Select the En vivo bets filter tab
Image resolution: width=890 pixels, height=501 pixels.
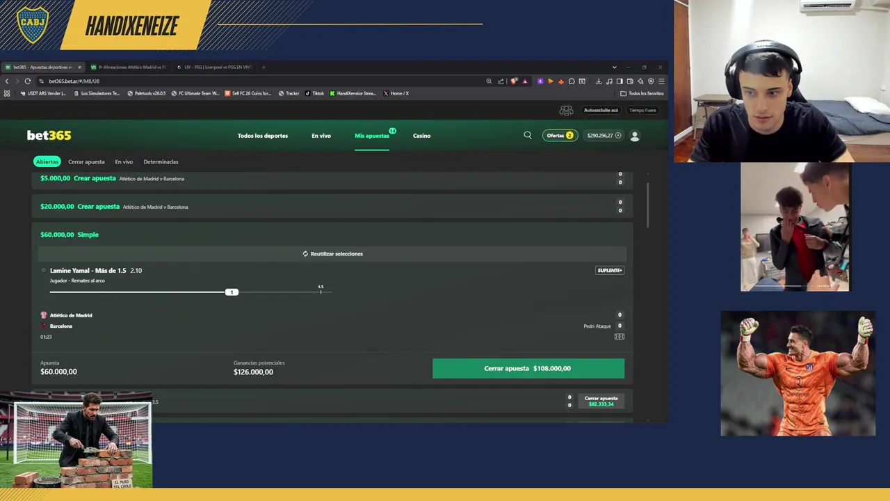coord(124,161)
